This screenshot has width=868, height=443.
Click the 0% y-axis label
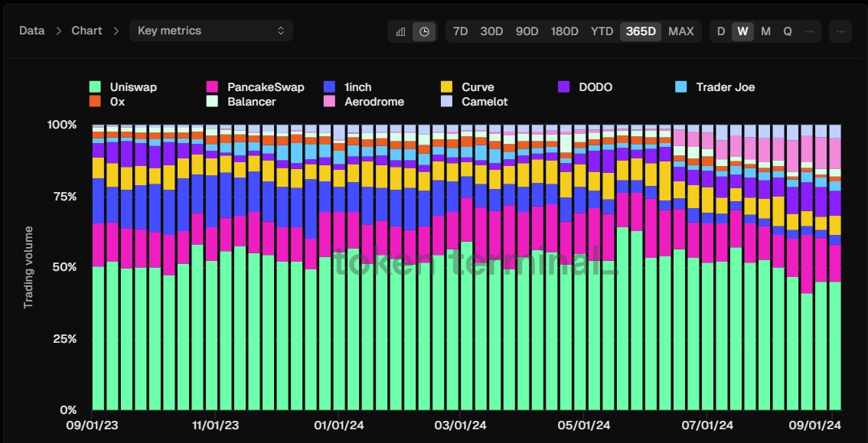pyautogui.click(x=68, y=410)
